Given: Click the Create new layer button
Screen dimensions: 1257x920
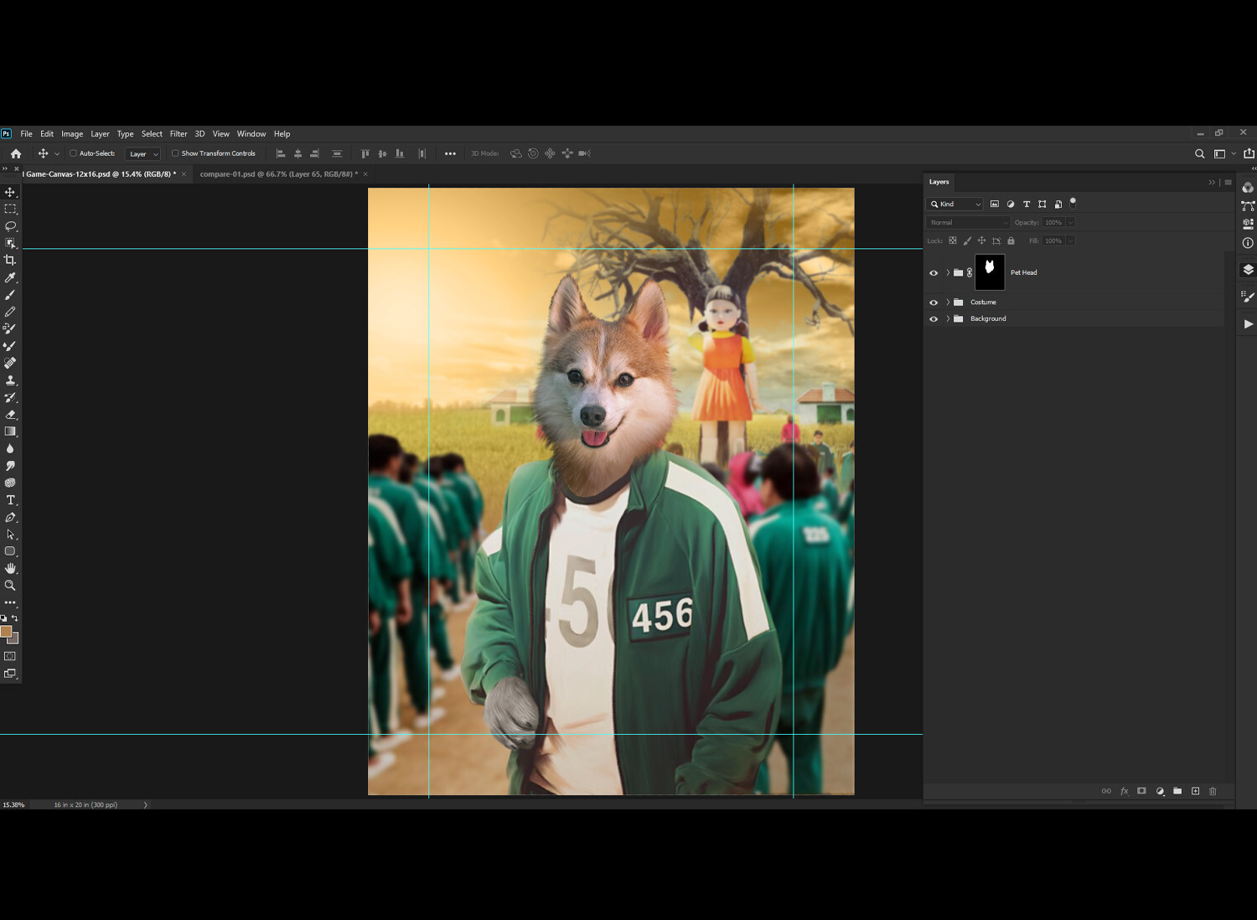Looking at the screenshot, I should [x=1195, y=791].
